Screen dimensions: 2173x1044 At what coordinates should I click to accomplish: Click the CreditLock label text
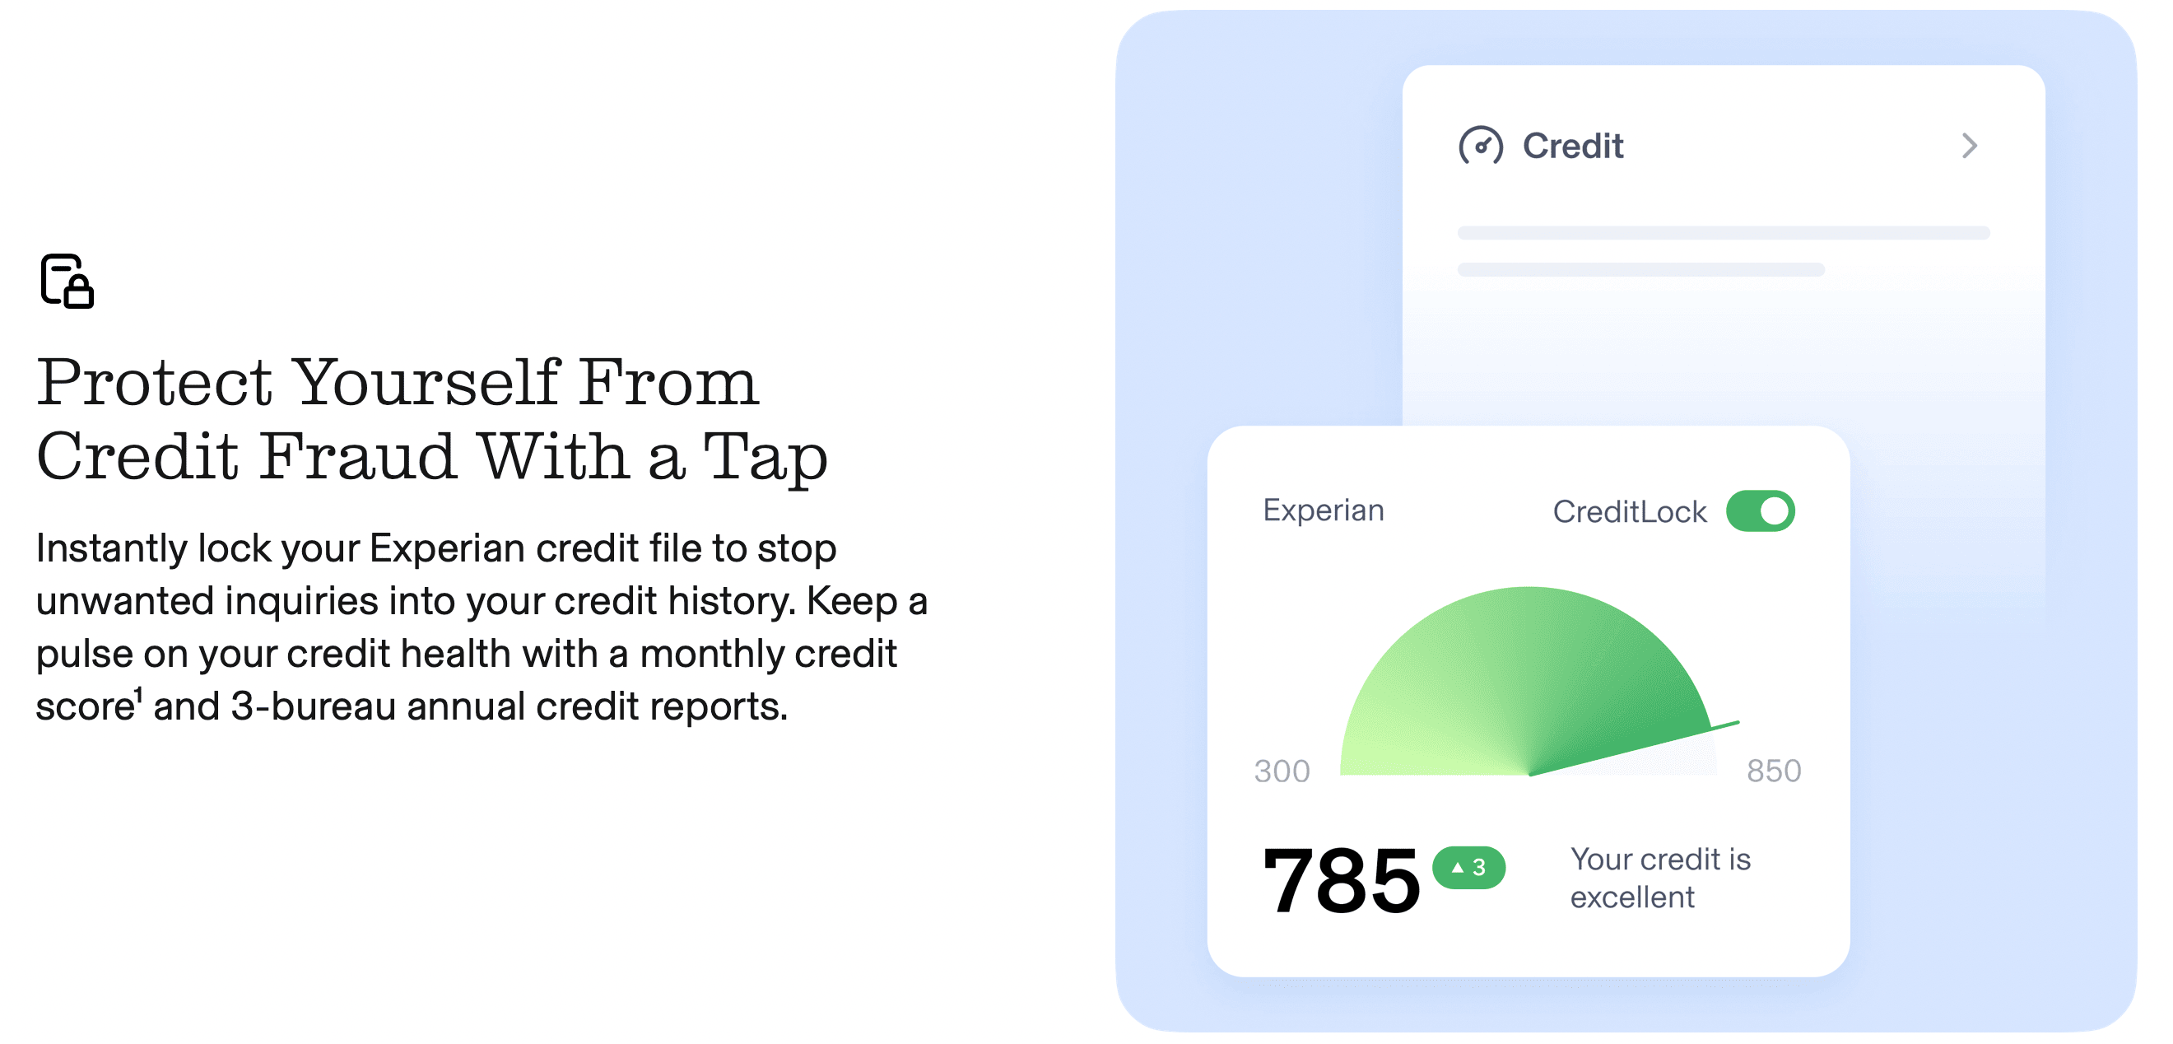[1630, 511]
